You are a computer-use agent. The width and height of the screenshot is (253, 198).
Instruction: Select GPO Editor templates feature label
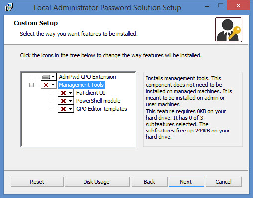coord(101,109)
